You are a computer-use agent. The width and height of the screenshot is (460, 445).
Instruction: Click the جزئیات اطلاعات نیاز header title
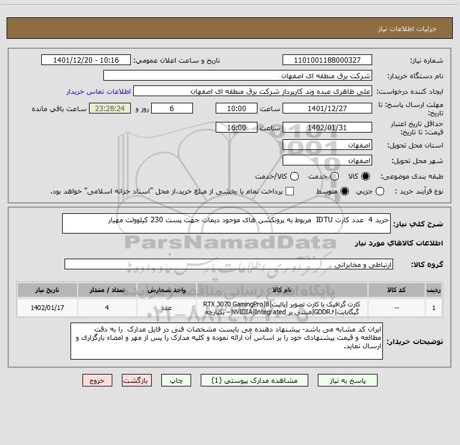coord(407,29)
